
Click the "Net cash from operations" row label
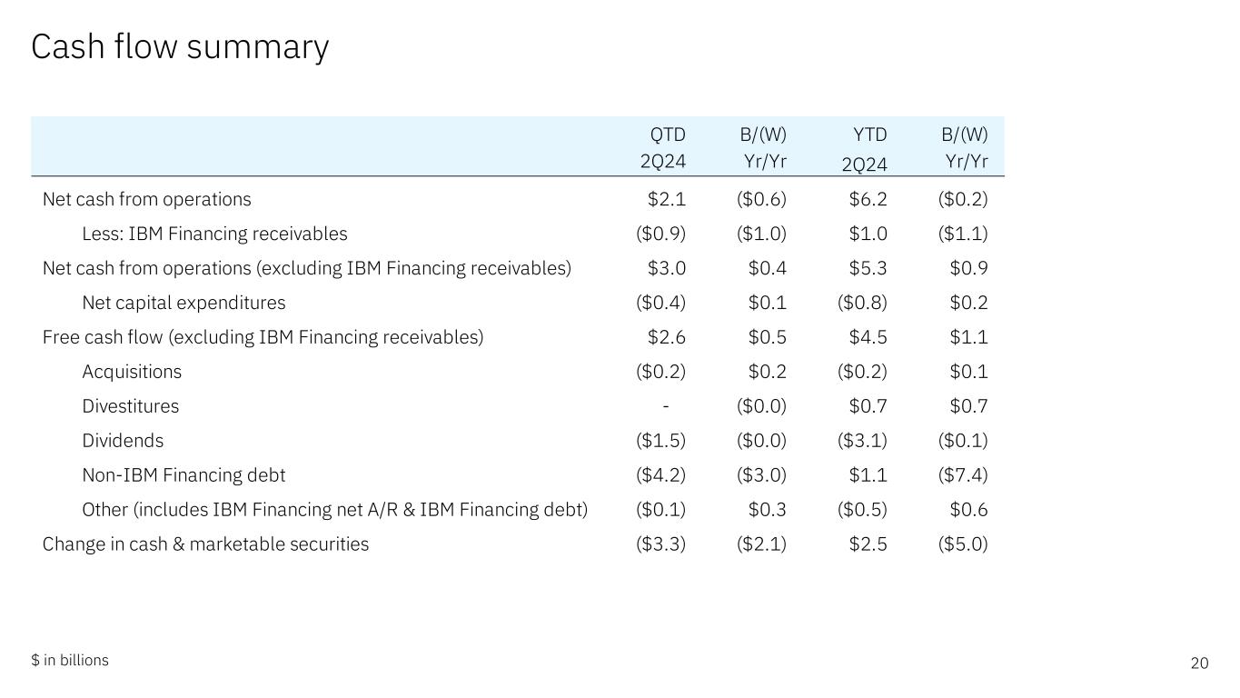pyautogui.click(x=147, y=199)
